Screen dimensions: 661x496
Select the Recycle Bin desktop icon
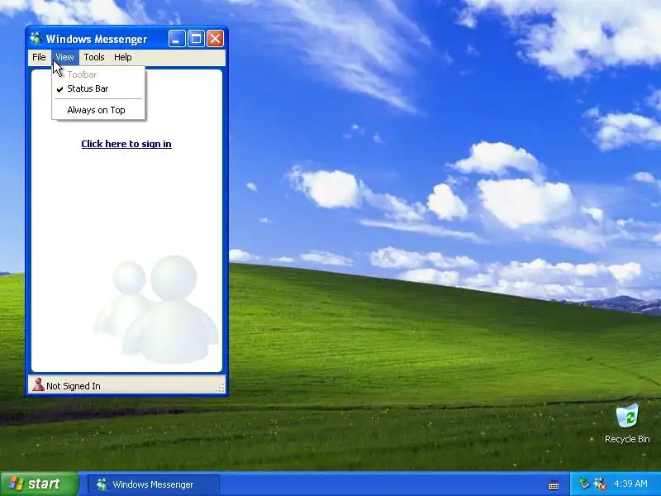coord(627,423)
